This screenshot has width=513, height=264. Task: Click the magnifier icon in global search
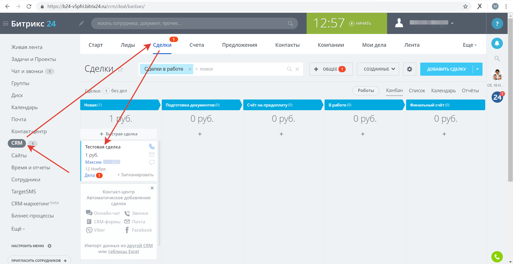pyautogui.click(x=290, y=24)
